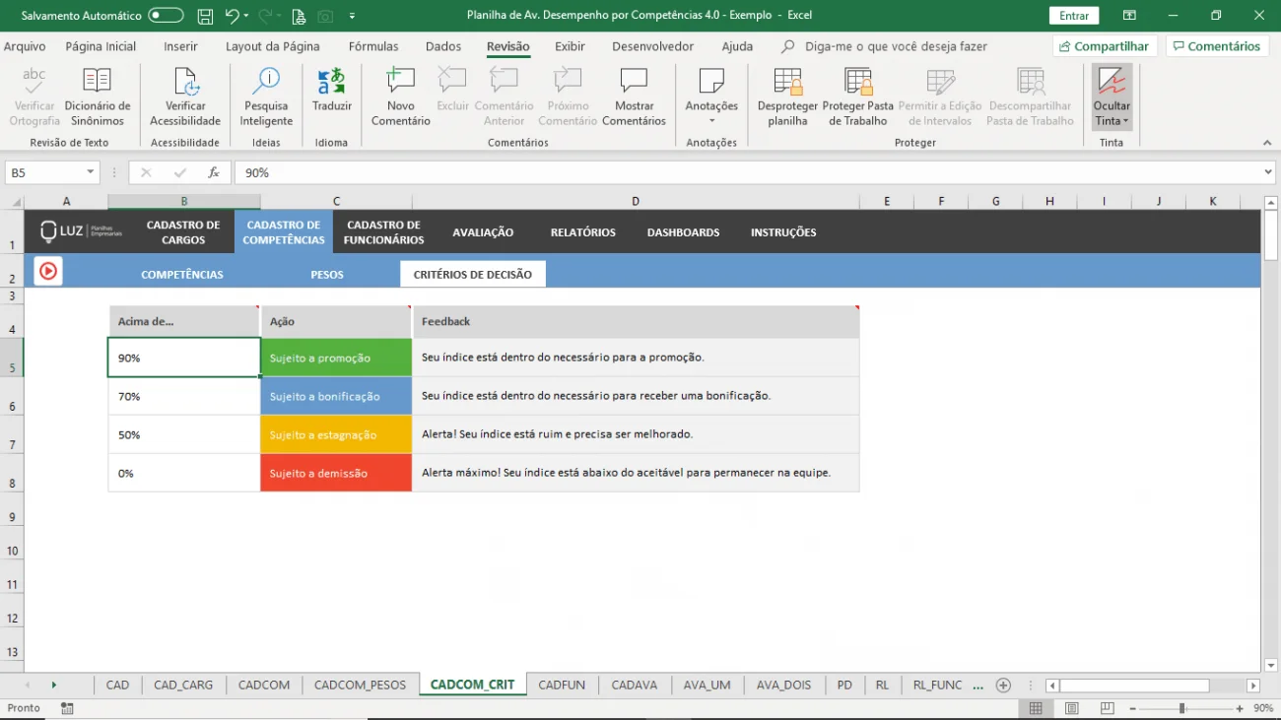Image resolution: width=1281 pixels, height=720 pixels.
Task: Select Proteger Pasta de Trabalho
Action: click(x=858, y=98)
